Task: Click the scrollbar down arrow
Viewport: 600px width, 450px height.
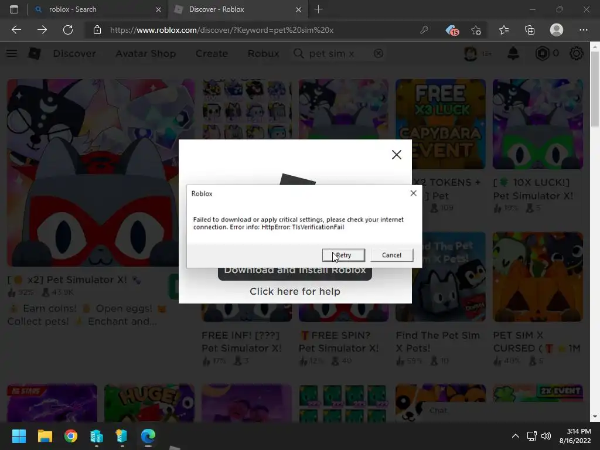Action: tap(595, 417)
